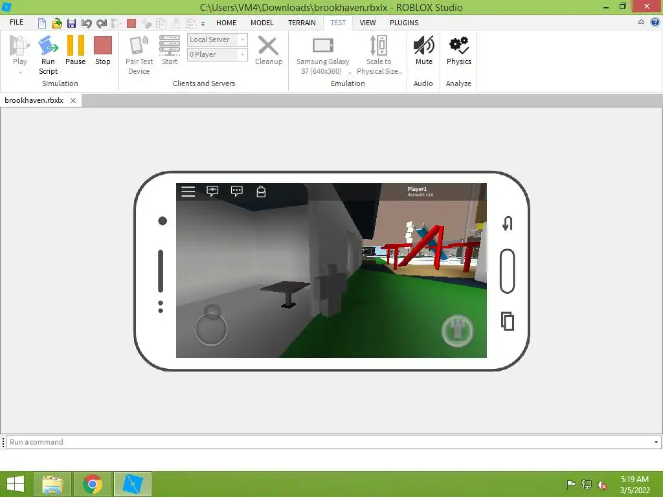Click the emulator back arrow button
The width and height of the screenshot is (663, 497).
(x=508, y=223)
